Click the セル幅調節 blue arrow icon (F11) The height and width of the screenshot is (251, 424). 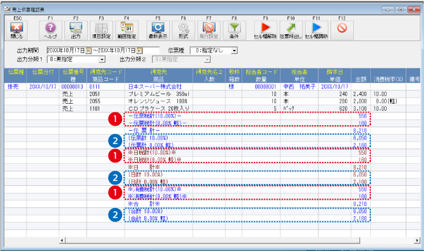[317, 30]
